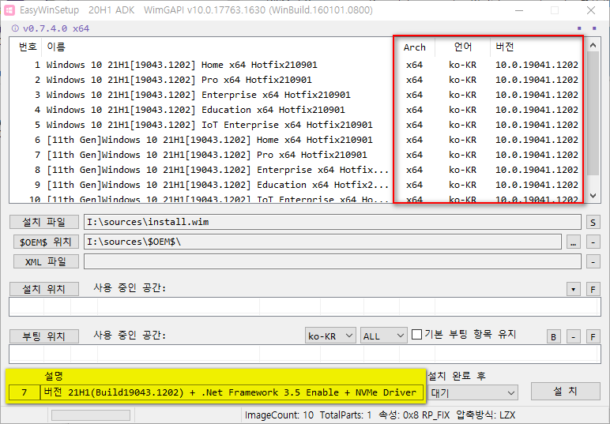
Task: Clear the XML file with minus button
Action: point(593,262)
